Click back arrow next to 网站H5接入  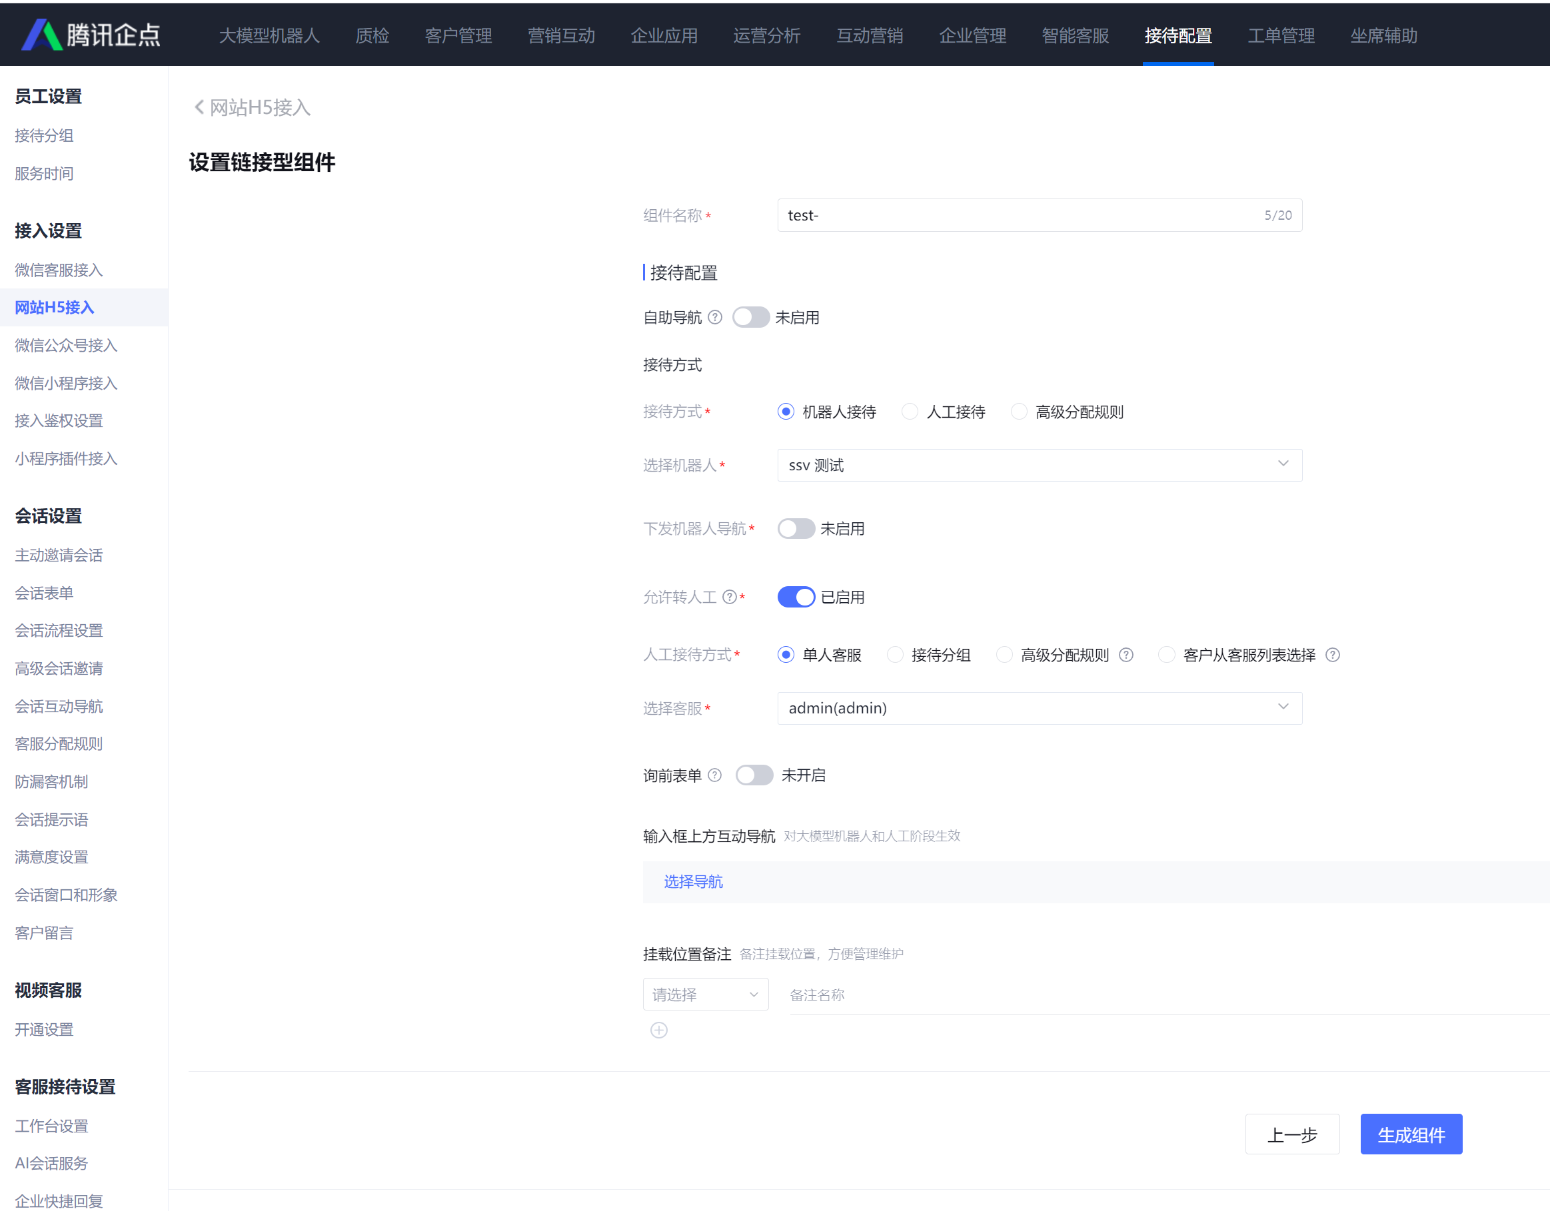(199, 107)
